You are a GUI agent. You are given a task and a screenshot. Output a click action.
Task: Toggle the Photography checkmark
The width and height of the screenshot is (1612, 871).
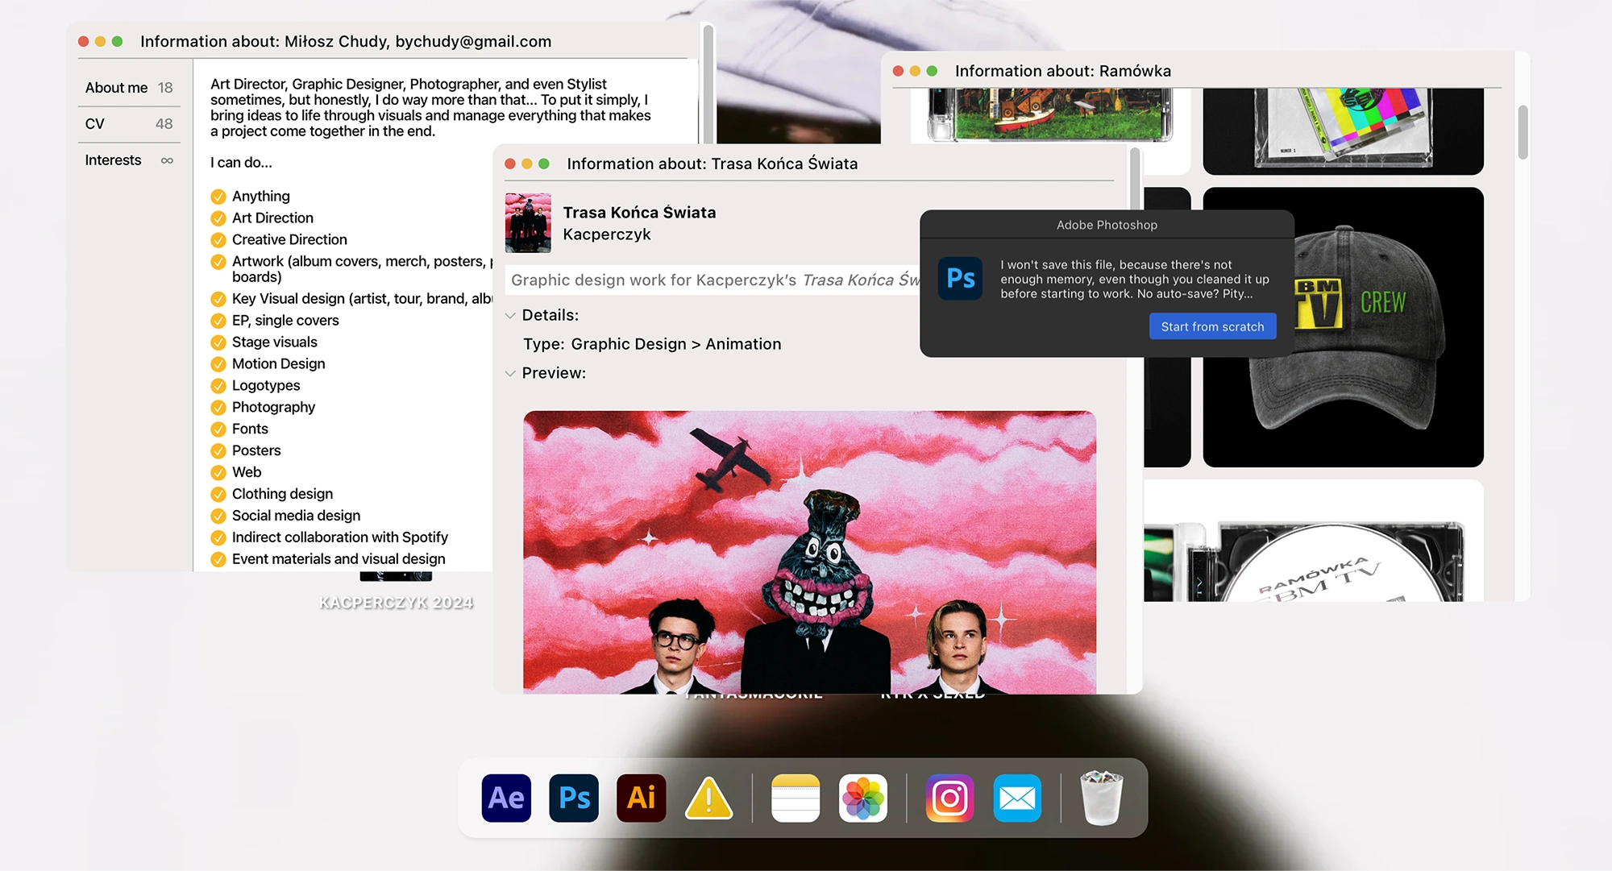point(218,408)
